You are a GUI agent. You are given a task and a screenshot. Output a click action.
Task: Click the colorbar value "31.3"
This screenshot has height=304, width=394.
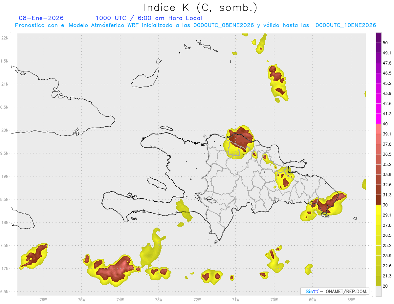point(387,195)
